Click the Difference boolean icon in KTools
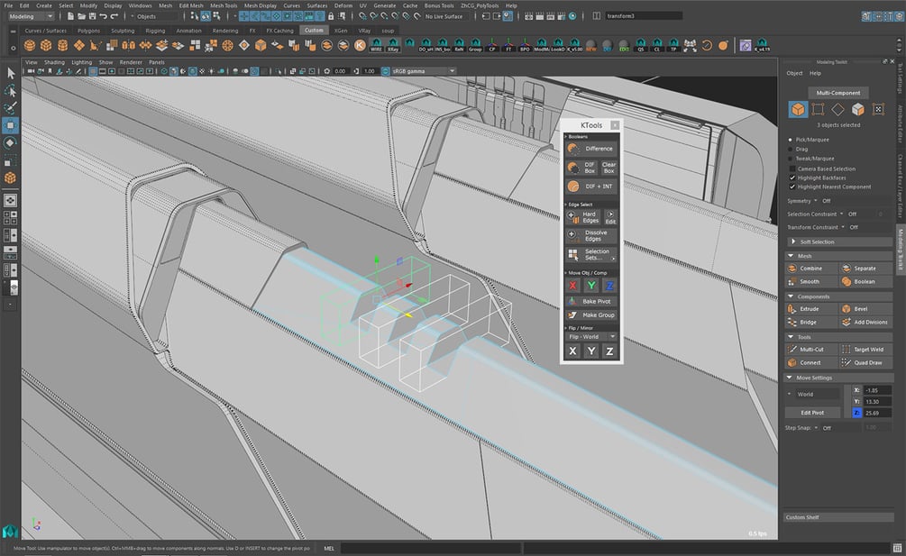 coord(573,149)
